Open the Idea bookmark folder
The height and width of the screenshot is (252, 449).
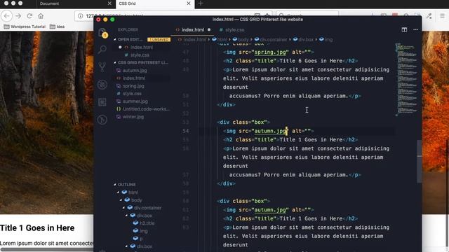click(57, 27)
